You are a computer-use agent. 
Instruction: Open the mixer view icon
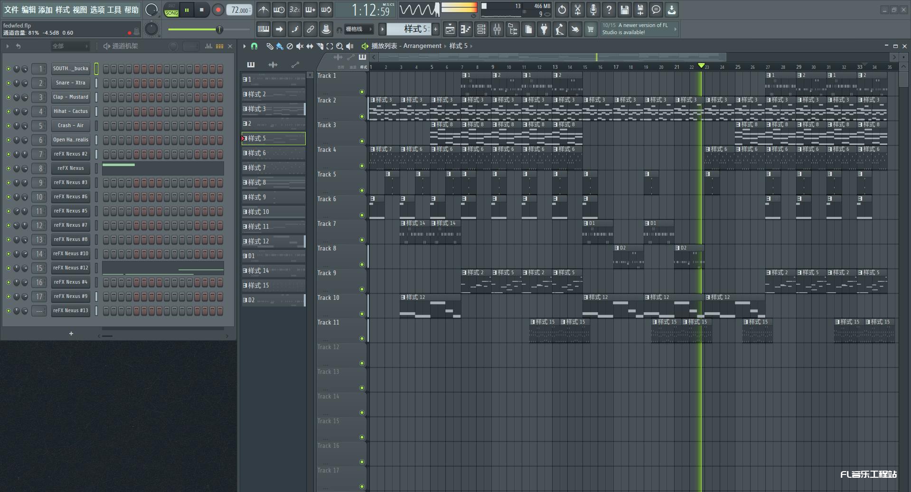pyautogui.click(x=497, y=29)
